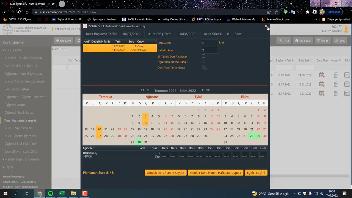Toggle 15 Tatilde Ders Yapılacak checkbox
This screenshot has width=352, height=198.
click(204, 56)
